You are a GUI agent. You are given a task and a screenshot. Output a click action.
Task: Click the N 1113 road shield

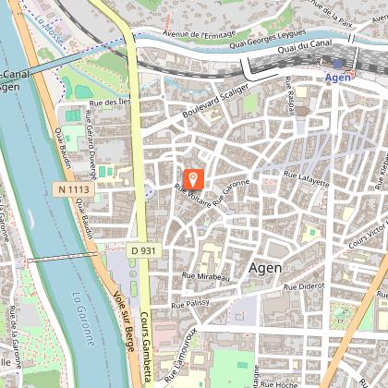click(74, 189)
